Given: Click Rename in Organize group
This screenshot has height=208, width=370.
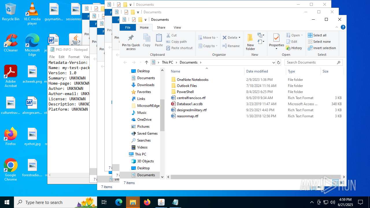Looking at the screenshot, I should (231, 46).
